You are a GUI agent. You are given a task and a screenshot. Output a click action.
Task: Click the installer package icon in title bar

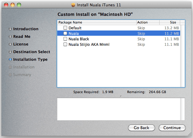pos(73,5)
